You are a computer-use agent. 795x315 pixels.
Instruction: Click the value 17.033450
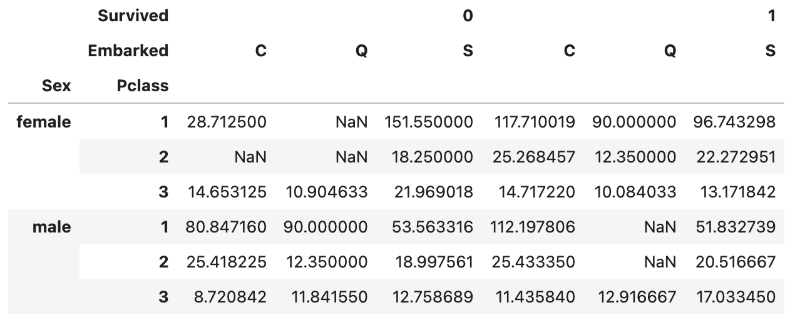(x=736, y=297)
